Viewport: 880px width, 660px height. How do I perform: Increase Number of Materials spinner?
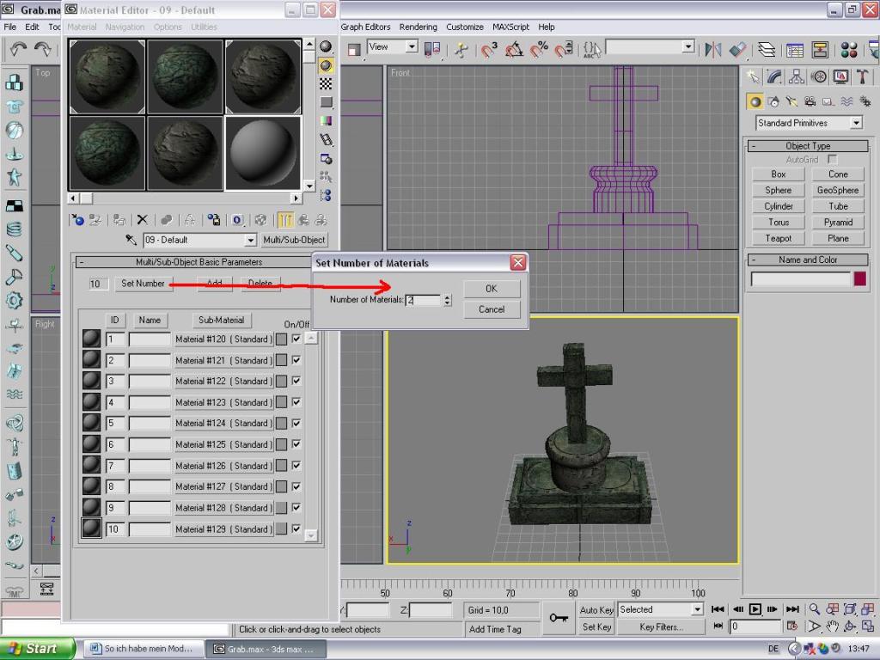pos(447,296)
